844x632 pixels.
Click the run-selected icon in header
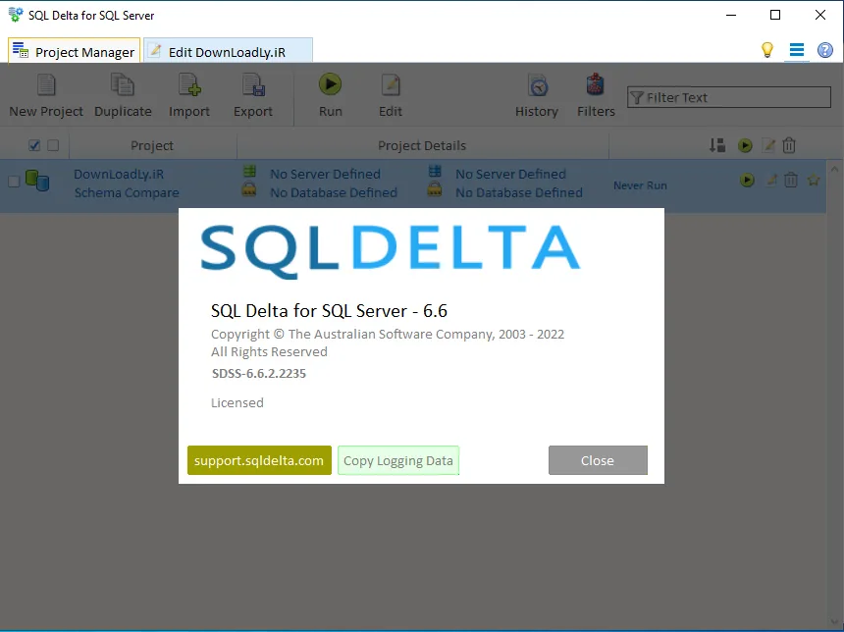click(x=745, y=145)
